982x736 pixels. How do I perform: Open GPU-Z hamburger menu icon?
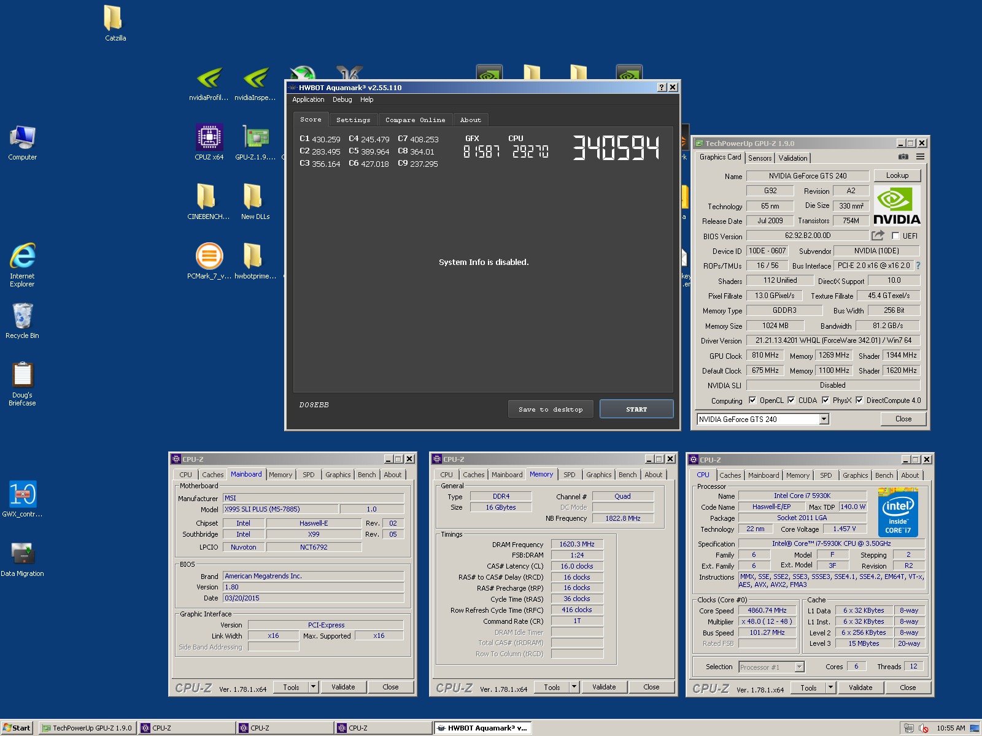[920, 157]
